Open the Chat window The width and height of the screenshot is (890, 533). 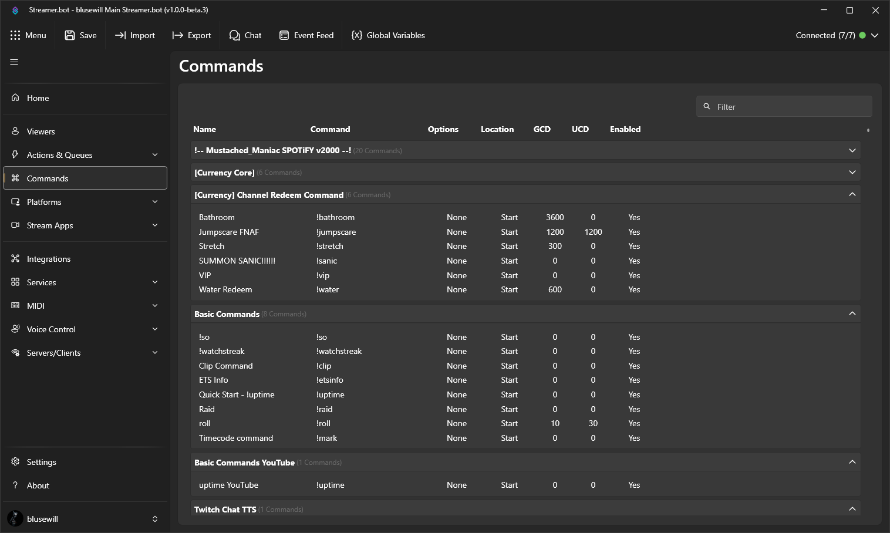[x=245, y=35]
